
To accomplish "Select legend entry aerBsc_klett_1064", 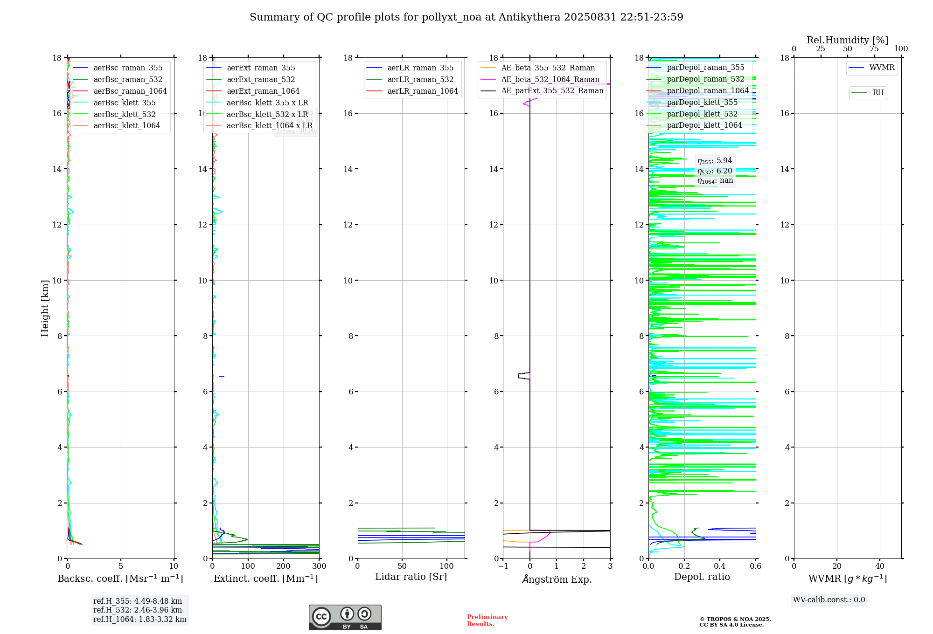I will 117,126.
